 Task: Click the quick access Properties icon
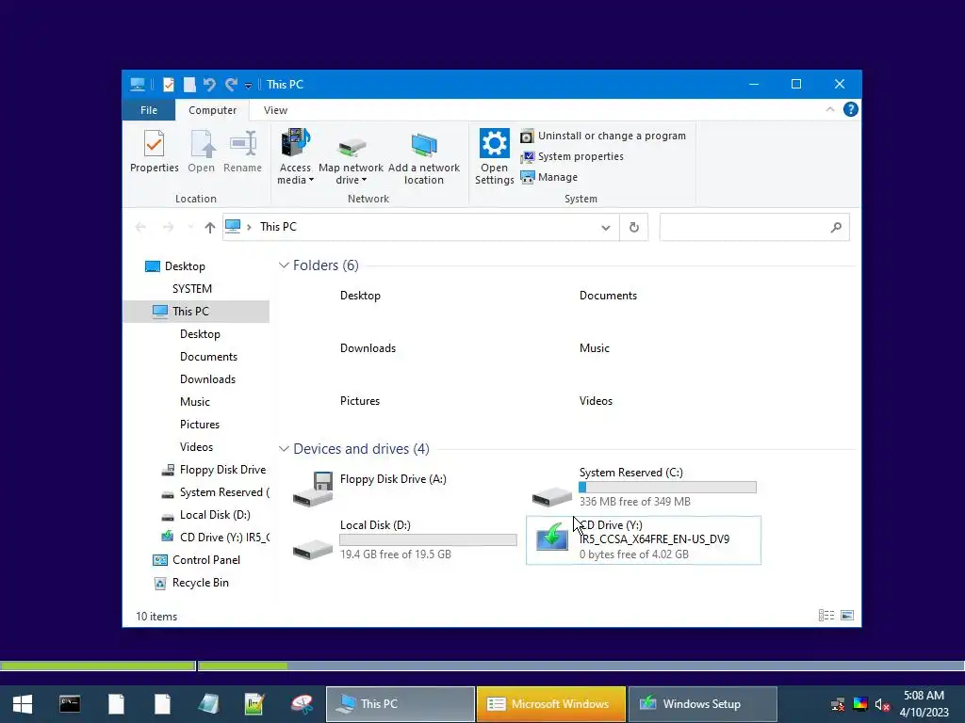coord(168,84)
